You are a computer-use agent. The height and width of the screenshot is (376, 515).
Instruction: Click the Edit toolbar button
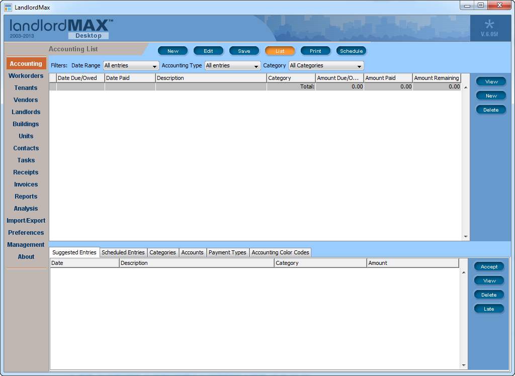pyautogui.click(x=208, y=51)
